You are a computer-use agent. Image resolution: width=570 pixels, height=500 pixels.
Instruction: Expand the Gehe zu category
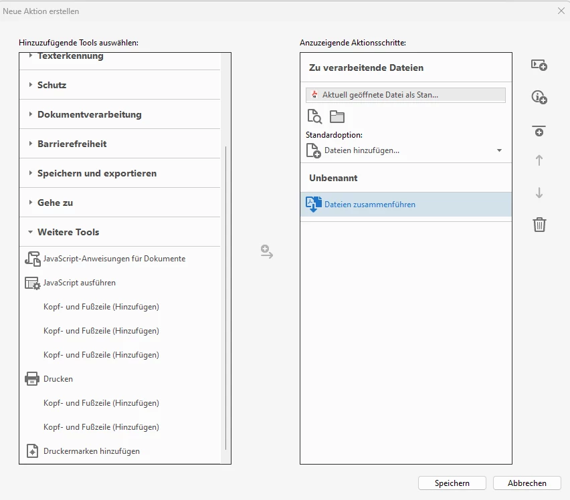point(31,203)
